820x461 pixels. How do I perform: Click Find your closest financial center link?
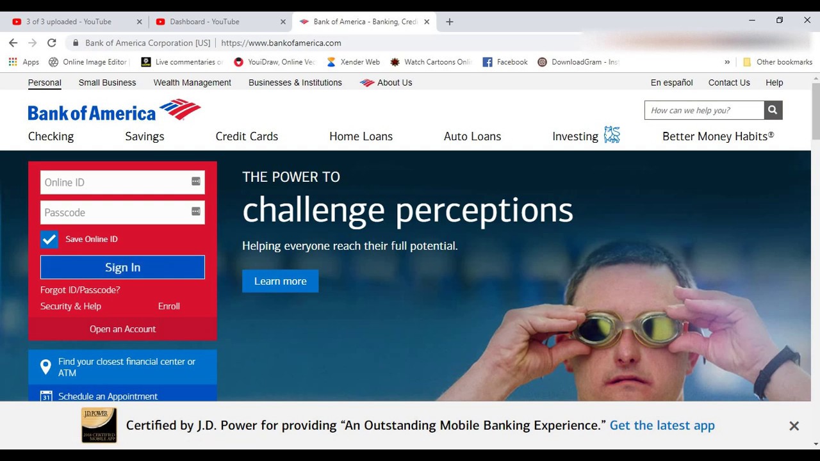click(122, 367)
